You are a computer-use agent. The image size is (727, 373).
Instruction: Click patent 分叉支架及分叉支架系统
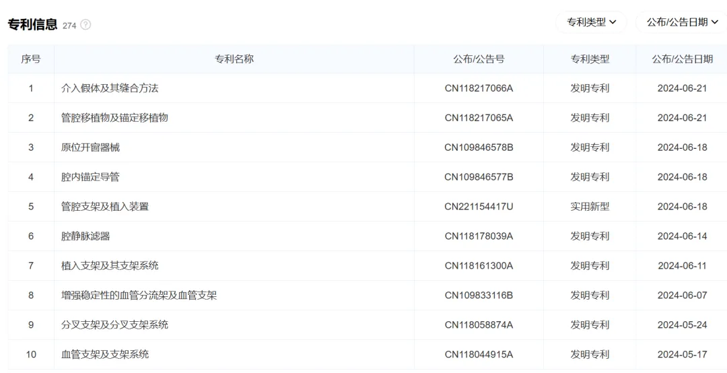[x=114, y=325]
